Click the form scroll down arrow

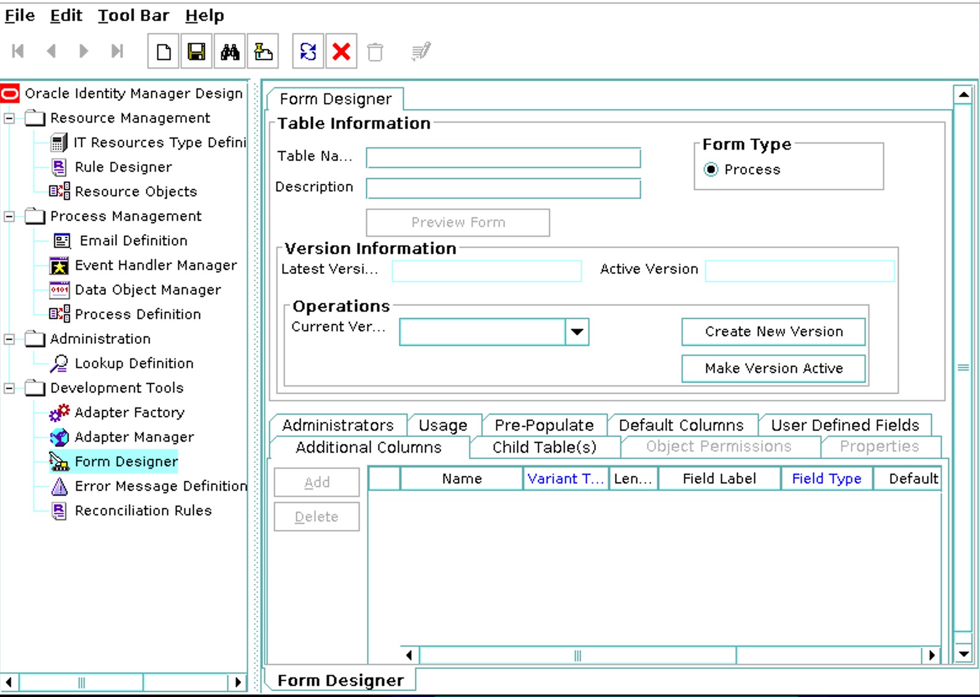[x=963, y=654]
